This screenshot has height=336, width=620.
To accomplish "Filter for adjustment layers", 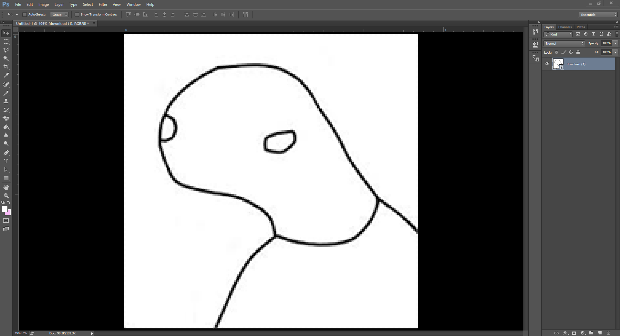I will 586,34.
